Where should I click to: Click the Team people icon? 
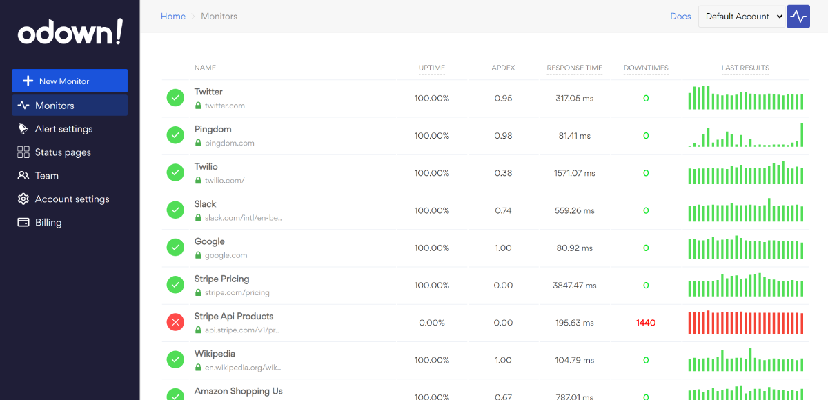pyautogui.click(x=23, y=176)
